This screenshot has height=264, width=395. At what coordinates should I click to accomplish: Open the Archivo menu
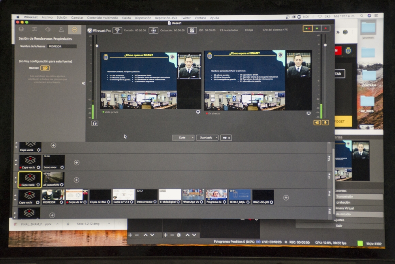(47, 17)
